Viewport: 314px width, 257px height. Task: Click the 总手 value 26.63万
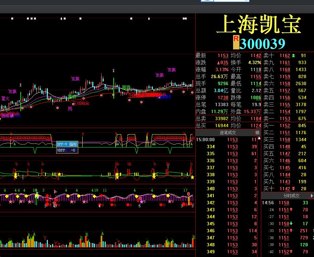219,76
